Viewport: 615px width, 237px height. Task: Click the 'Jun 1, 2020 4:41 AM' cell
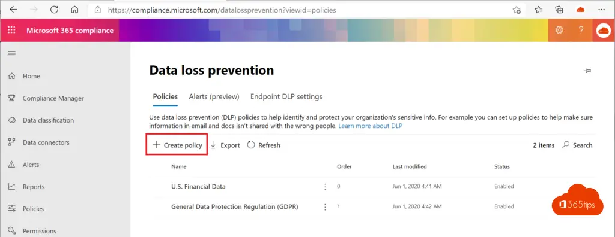point(417,186)
